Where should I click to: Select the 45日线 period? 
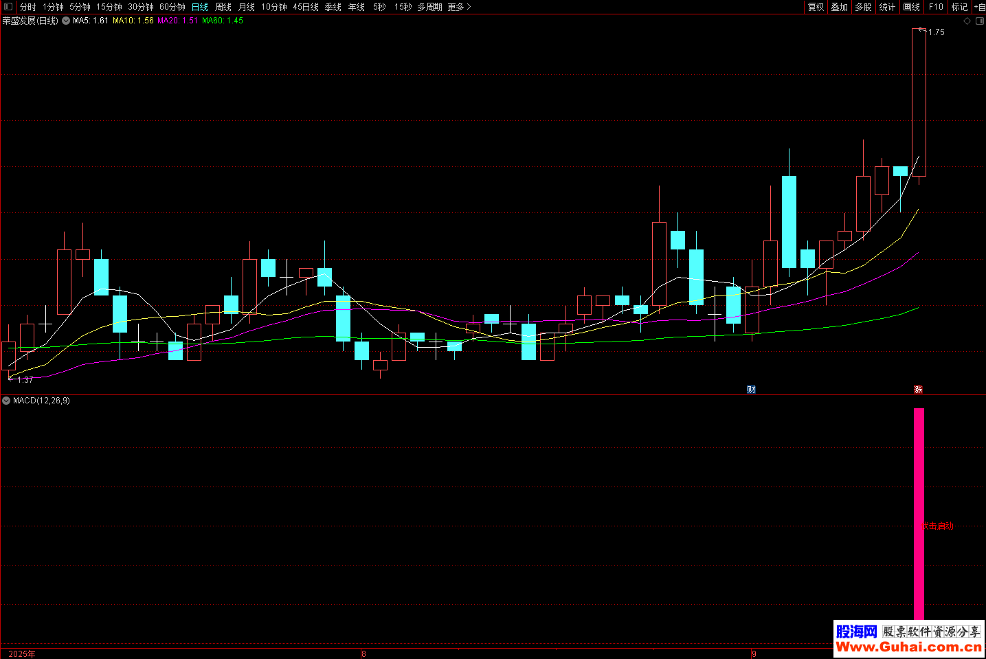306,7
